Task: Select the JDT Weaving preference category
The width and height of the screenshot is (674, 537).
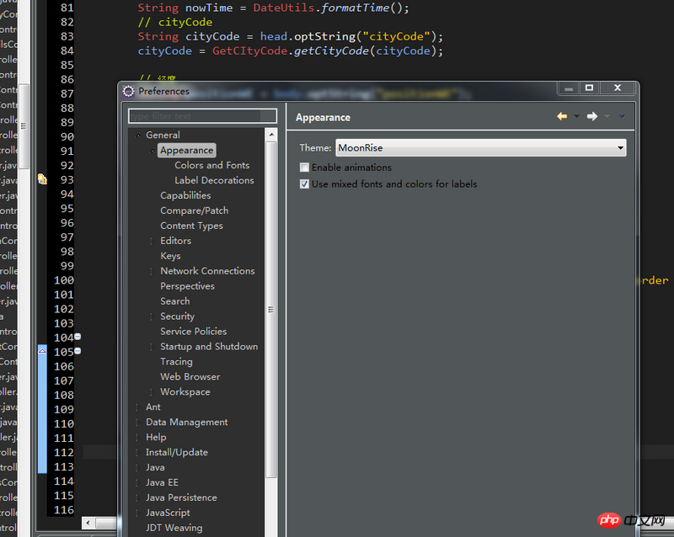Action: tap(174, 528)
